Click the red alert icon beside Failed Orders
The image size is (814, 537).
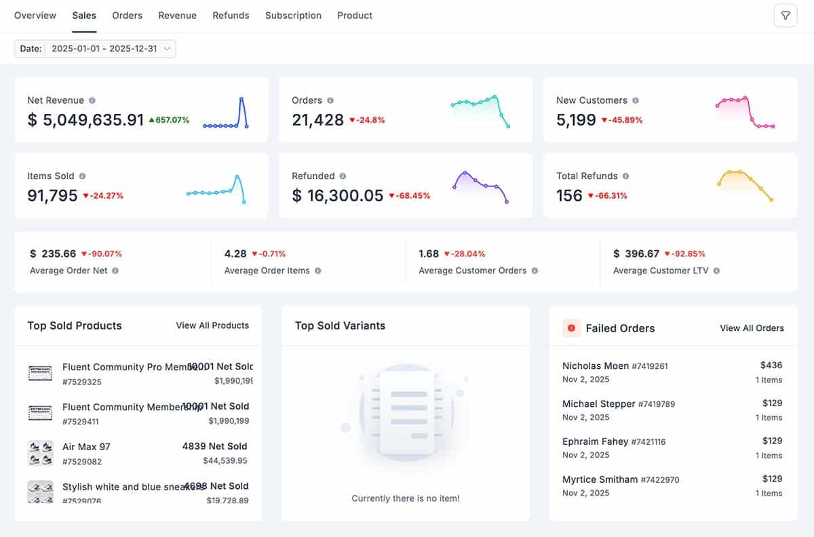571,327
